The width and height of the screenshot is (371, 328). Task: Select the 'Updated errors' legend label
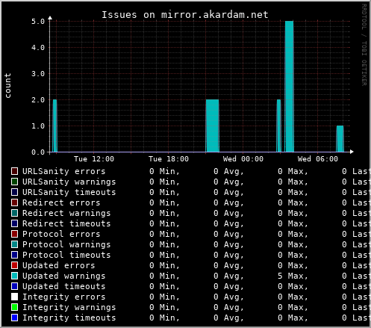pos(59,265)
